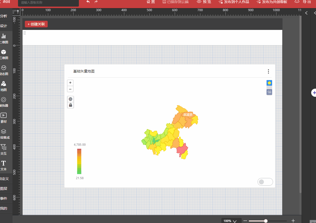Click the canvas zoom slider handle

click(x=266, y=221)
